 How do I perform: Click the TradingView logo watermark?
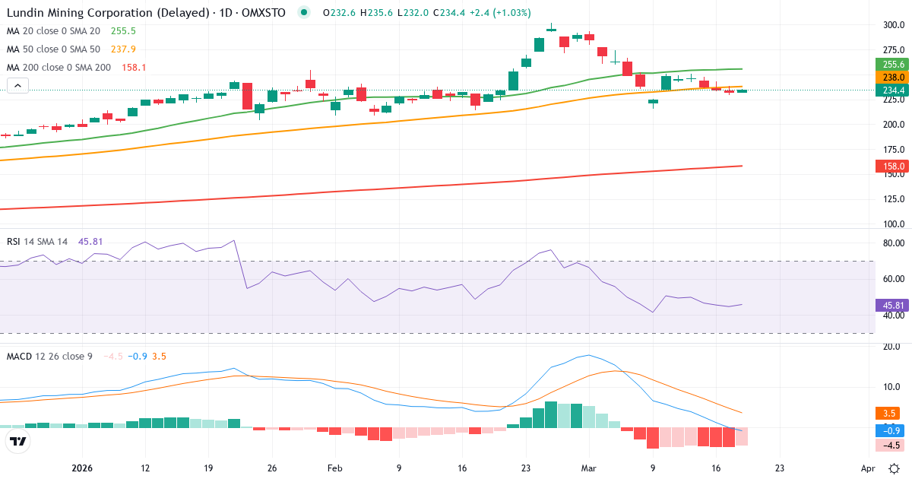pyautogui.click(x=17, y=439)
